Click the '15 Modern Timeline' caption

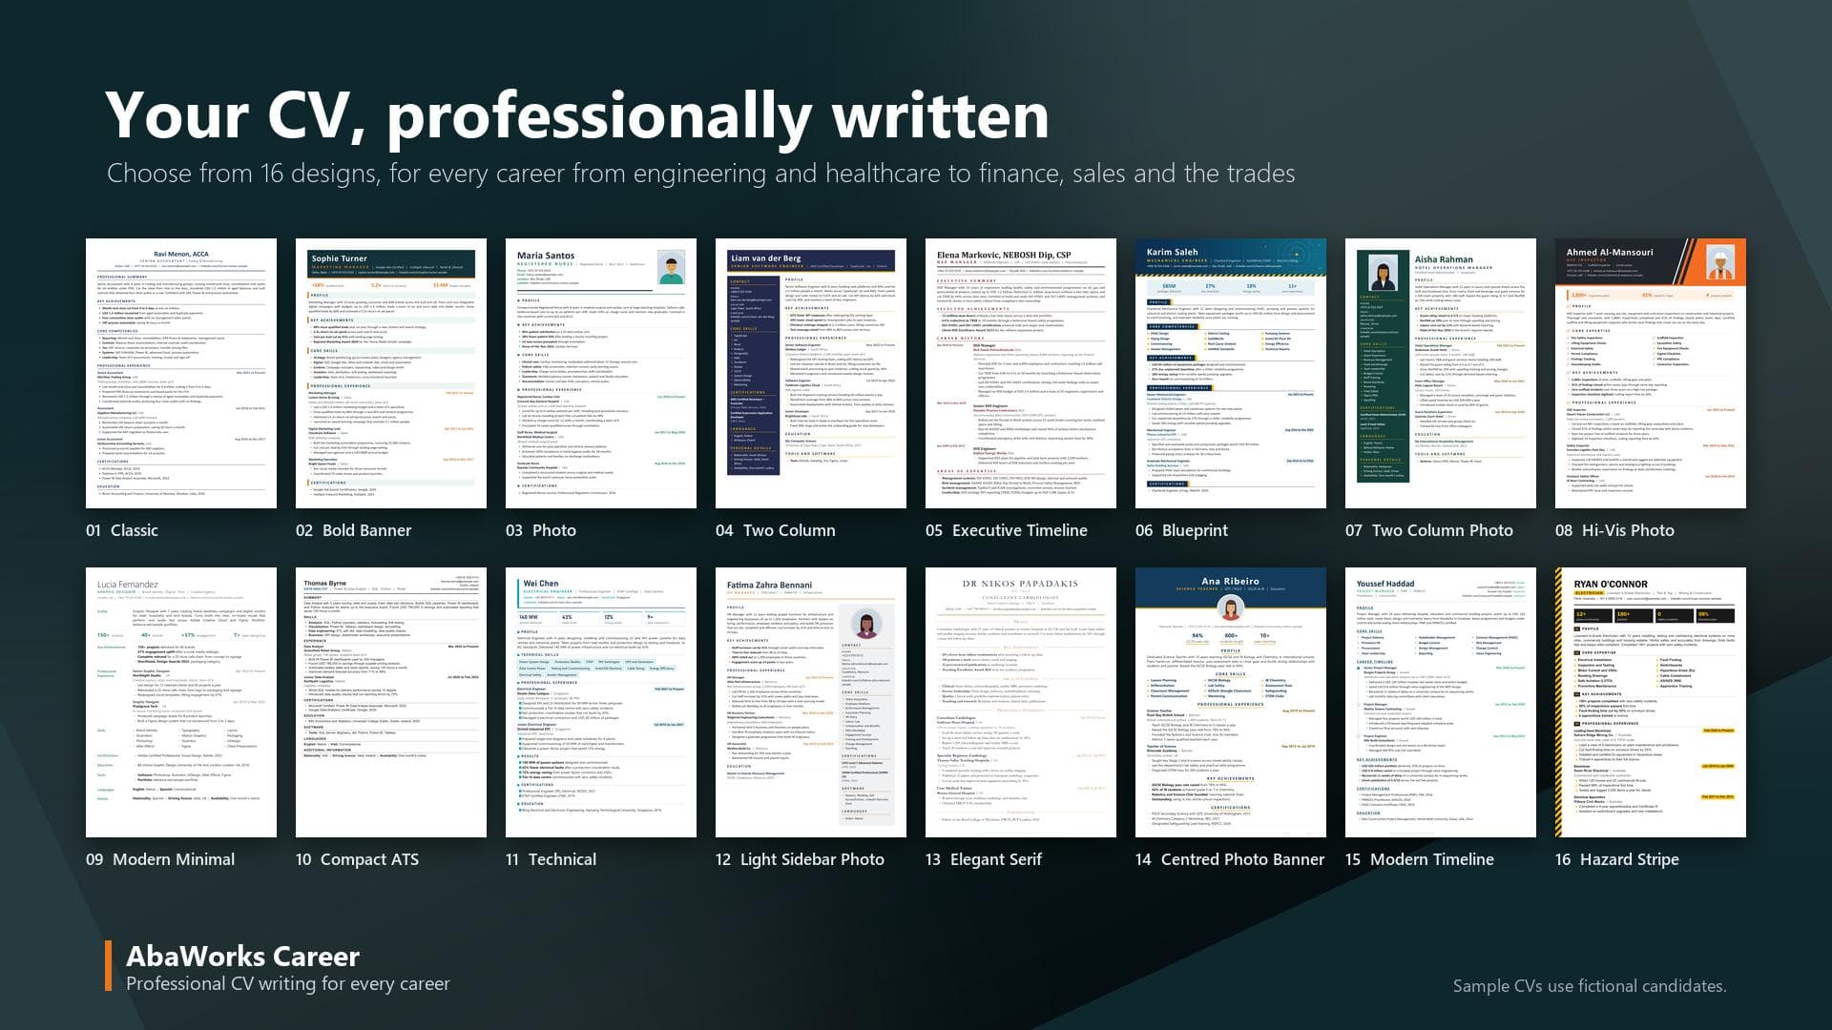click(x=1420, y=859)
